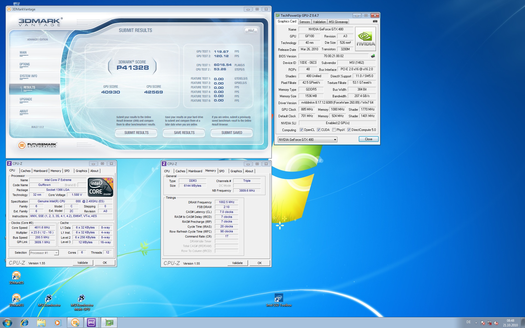The height and width of the screenshot is (328, 525).
Task: Open SPD tab in right CPU-Z window
Action: pos(222,171)
